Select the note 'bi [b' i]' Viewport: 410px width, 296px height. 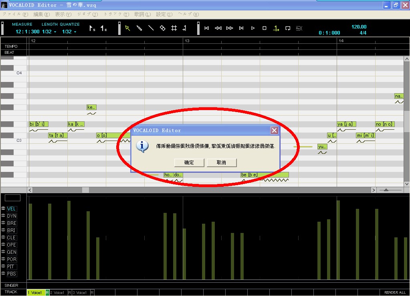click(x=39, y=124)
